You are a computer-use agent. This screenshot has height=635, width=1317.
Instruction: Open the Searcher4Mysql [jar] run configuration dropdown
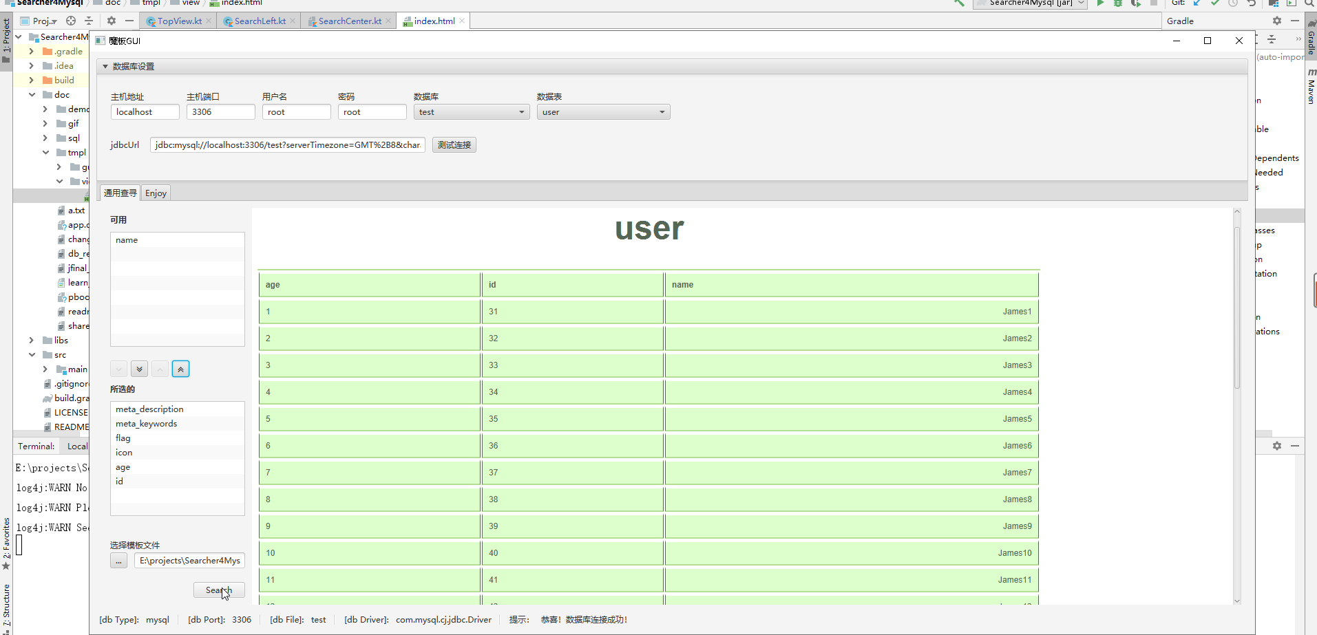click(x=1029, y=3)
